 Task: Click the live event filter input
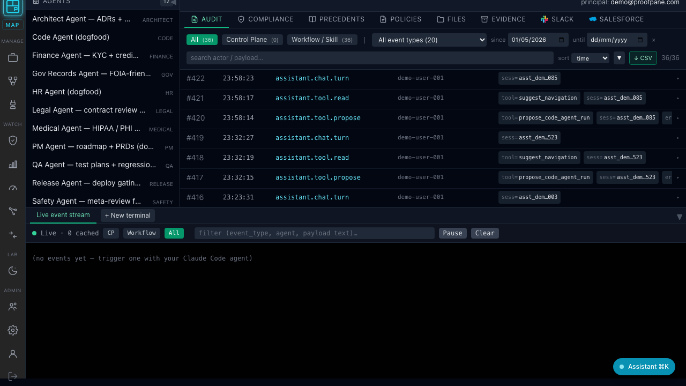[x=315, y=233]
